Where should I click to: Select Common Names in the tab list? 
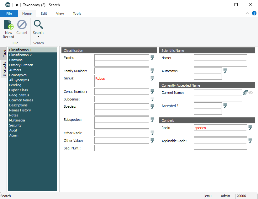click(x=21, y=100)
